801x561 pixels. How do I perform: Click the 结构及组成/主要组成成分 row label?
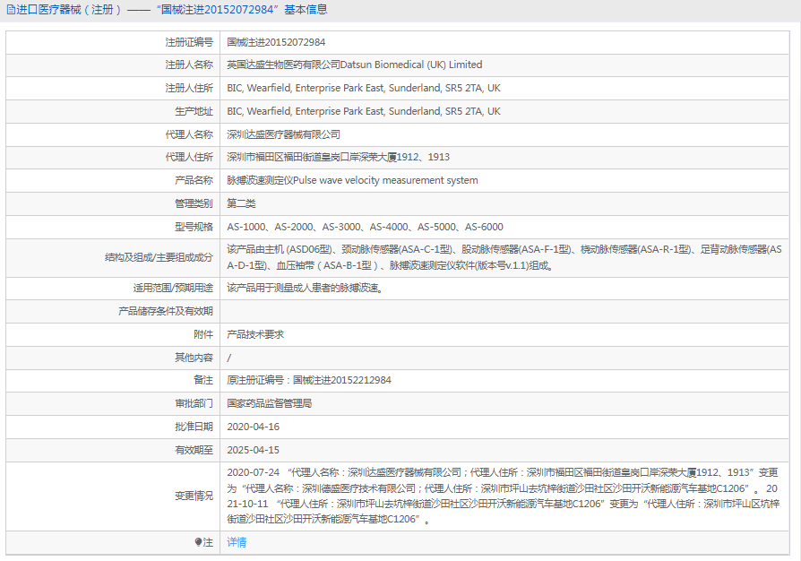point(159,257)
